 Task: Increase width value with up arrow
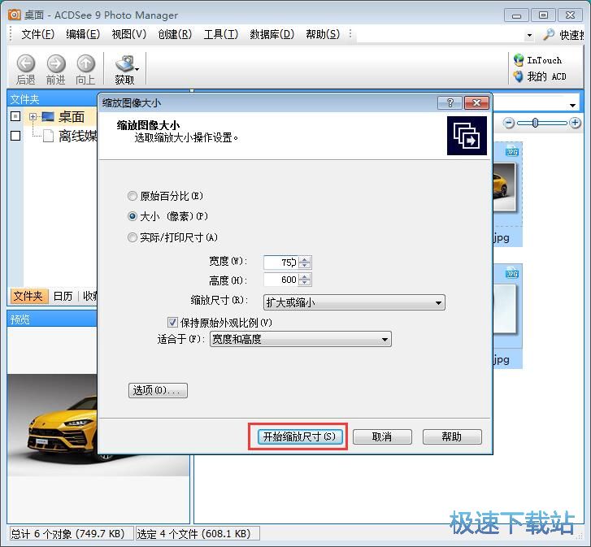(x=306, y=259)
